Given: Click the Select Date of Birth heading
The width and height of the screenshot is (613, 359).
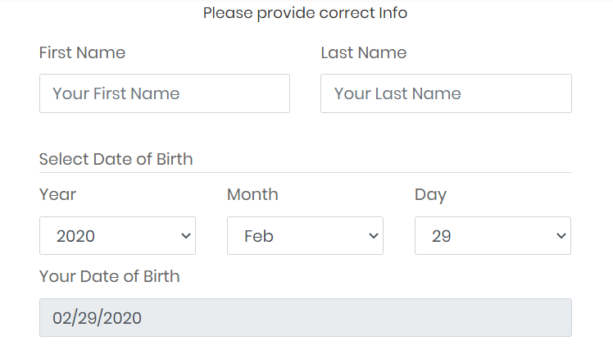Looking at the screenshot, I should click(116, 159).
